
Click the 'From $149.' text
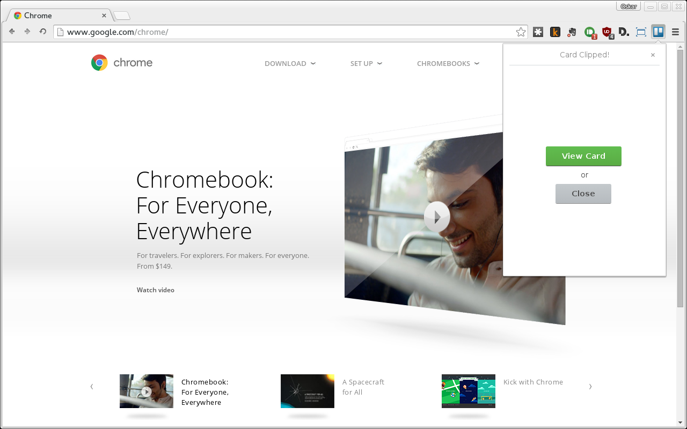tap(155, 266)
